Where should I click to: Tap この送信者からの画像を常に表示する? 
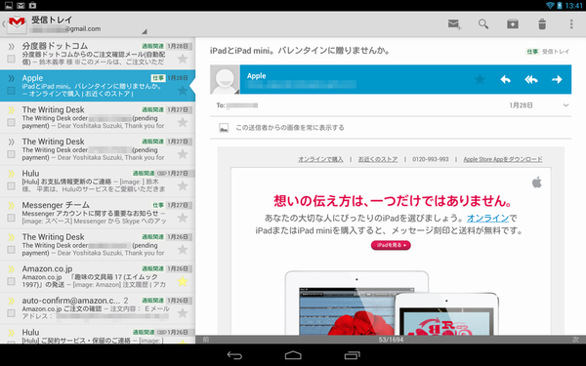(290, 128)
